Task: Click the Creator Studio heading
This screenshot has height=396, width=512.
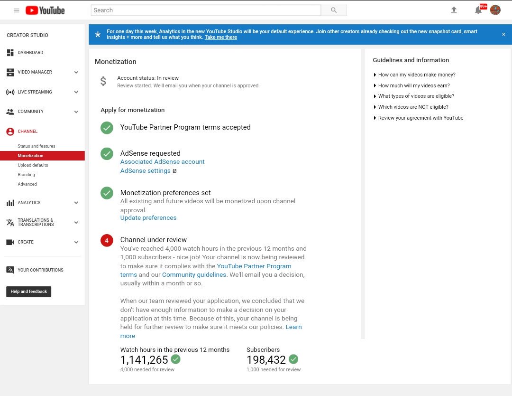Action: point(27,35)
